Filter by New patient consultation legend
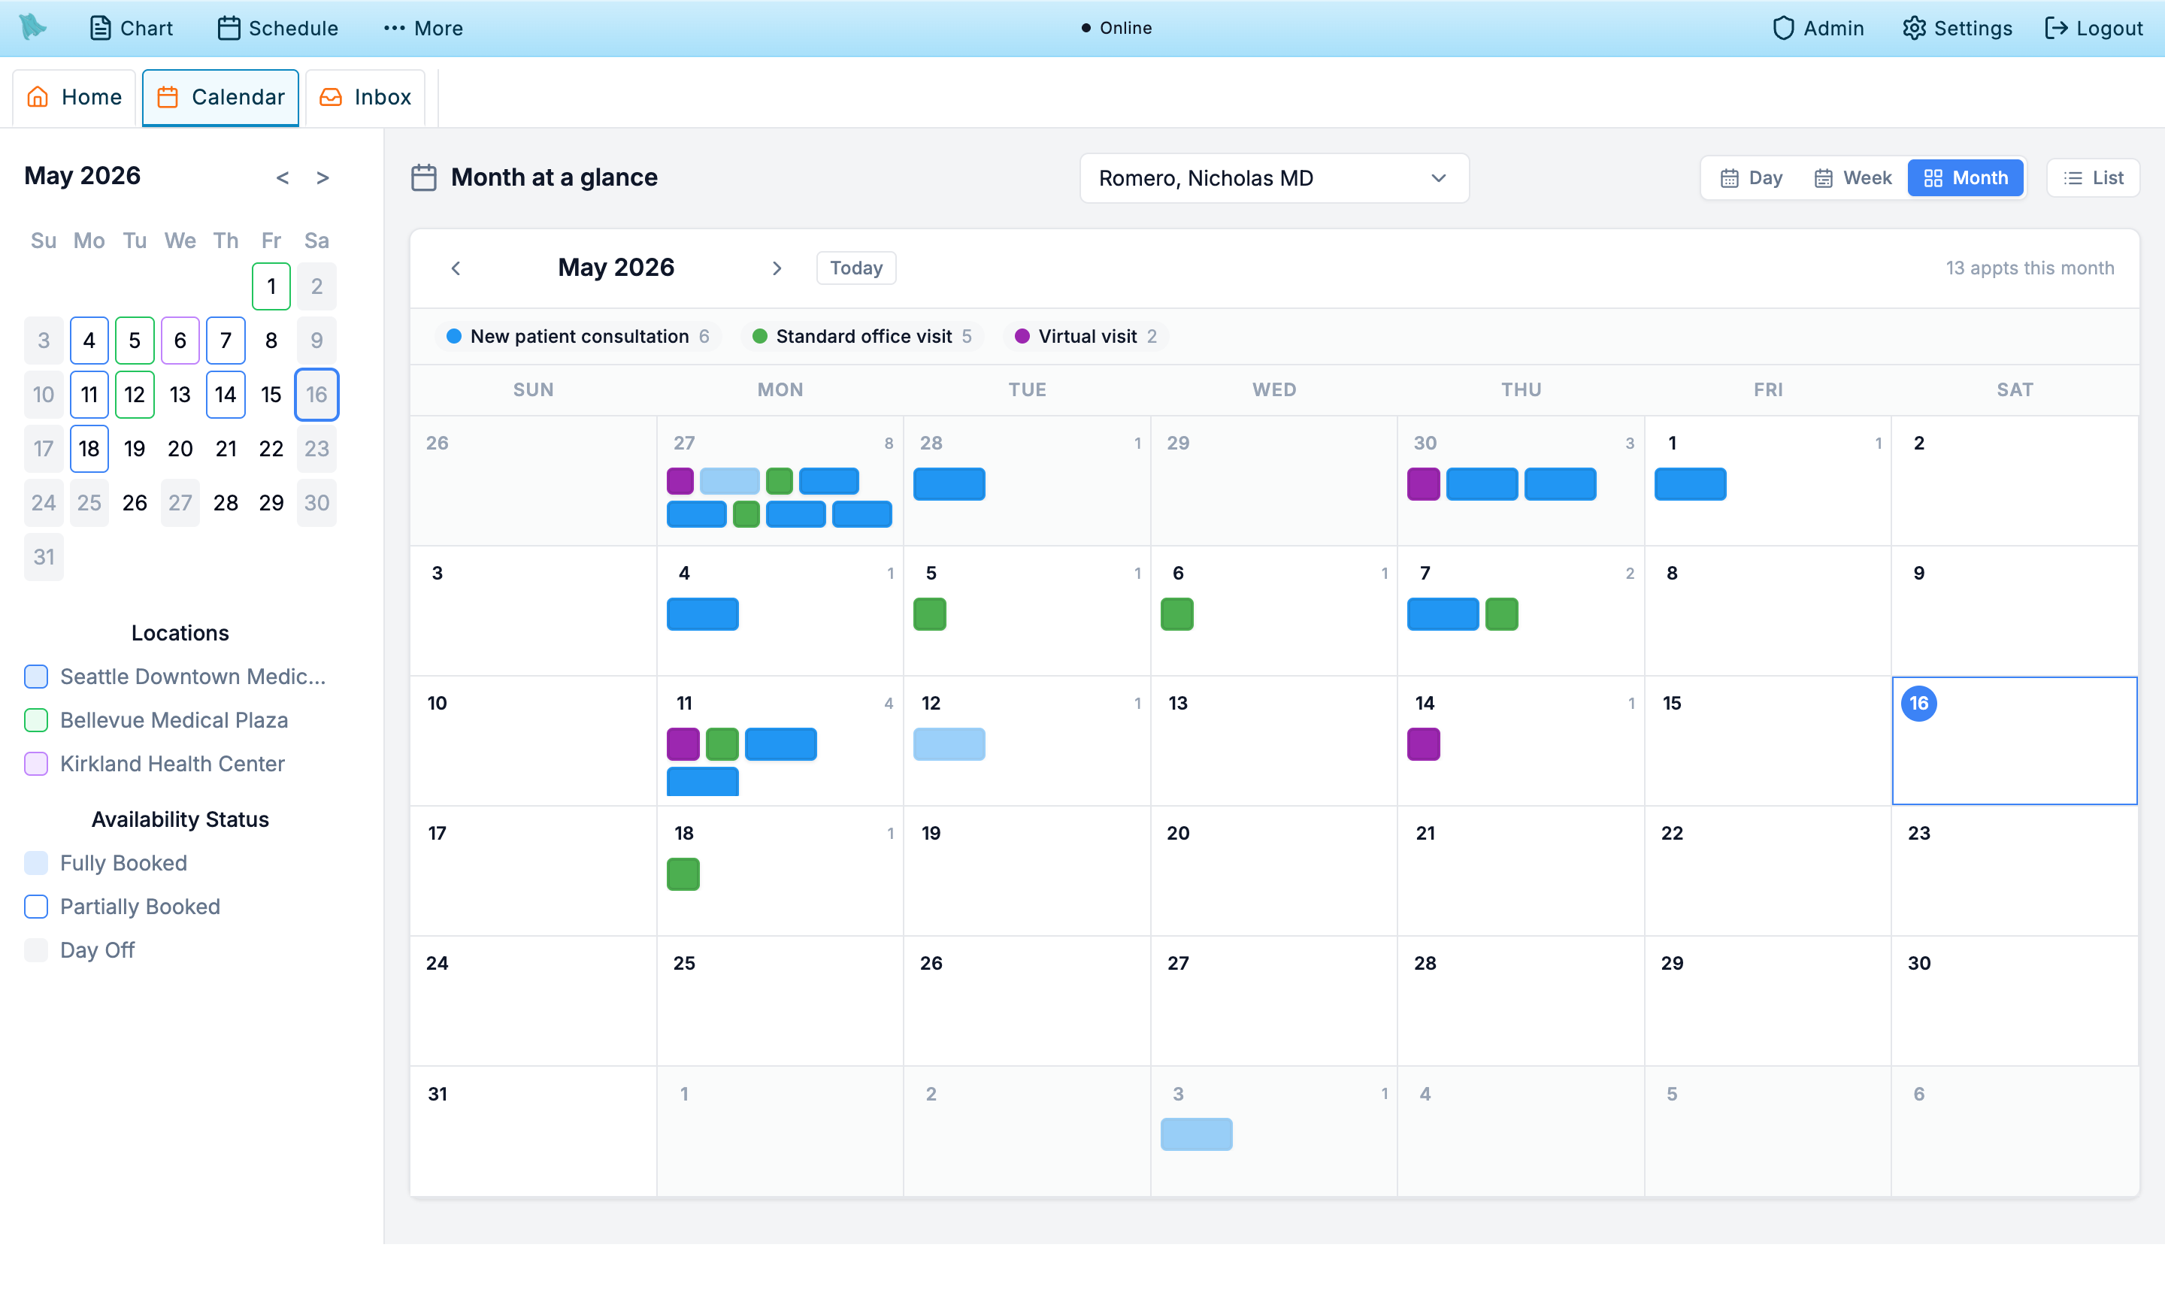 (x=577, y=337)
